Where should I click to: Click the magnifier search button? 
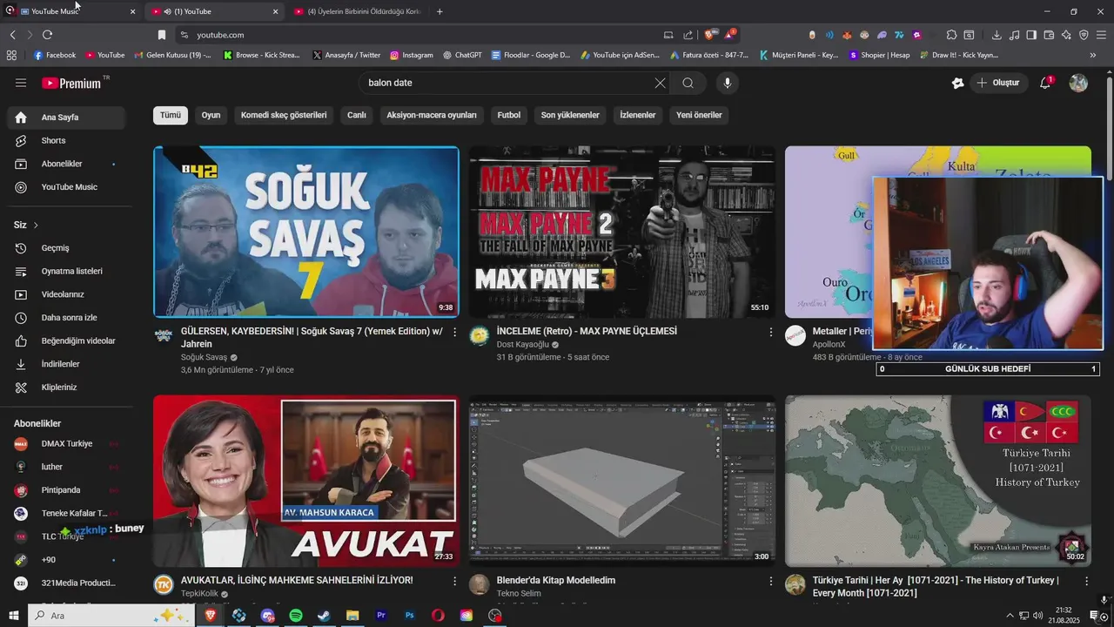click(x=688, y=83)
